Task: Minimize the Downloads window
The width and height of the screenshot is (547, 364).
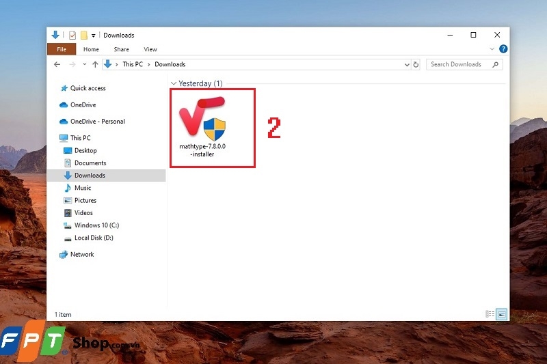Action: (x=450, y=35)
